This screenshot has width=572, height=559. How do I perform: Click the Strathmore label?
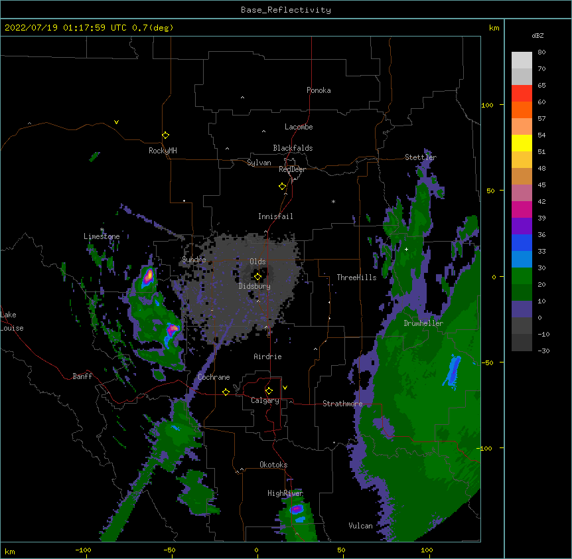(x=342, y=404)
